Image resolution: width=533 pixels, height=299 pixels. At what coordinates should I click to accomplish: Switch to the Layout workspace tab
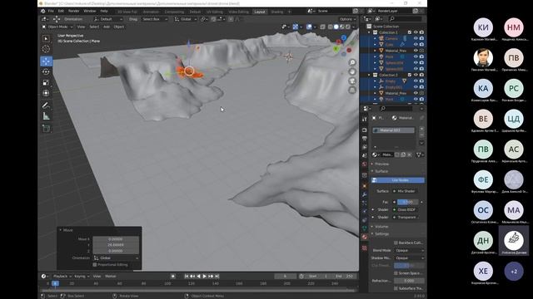click(x=259, y=12)
